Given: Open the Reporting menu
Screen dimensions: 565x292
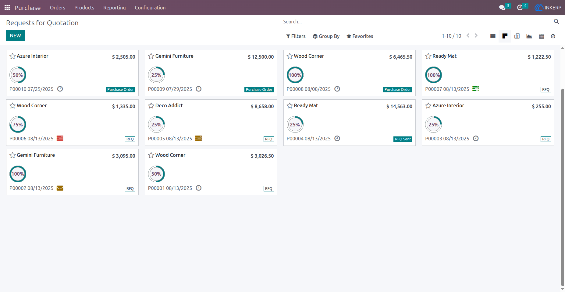Looking at the screenshot, I should pyautogui.click(x=115, y=8).
